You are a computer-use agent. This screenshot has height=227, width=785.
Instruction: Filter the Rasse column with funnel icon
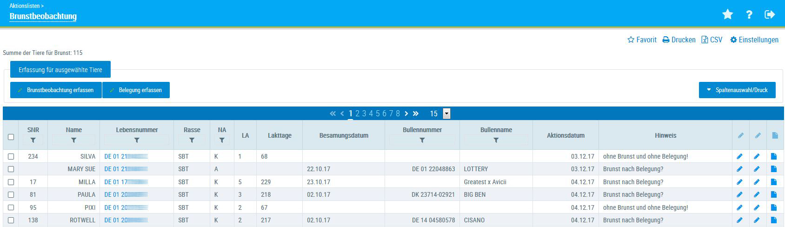(x=192, y=140)
